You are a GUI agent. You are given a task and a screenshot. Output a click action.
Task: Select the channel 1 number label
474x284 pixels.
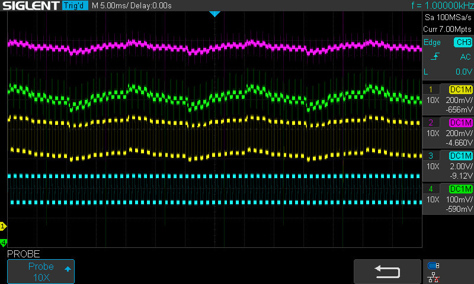(431, 89)
